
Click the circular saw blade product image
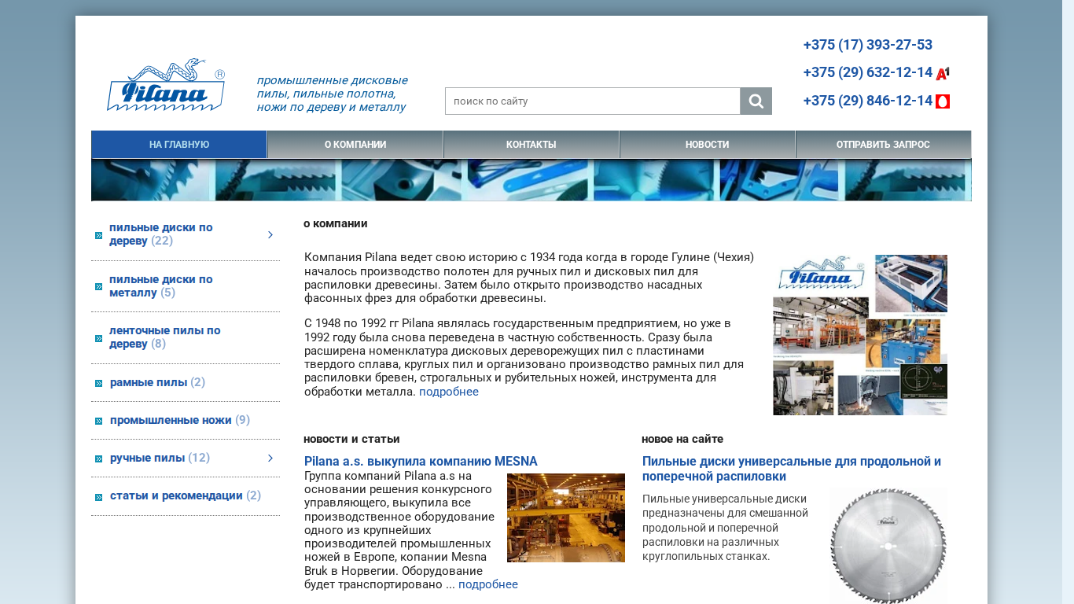click(x=888, y=546)
